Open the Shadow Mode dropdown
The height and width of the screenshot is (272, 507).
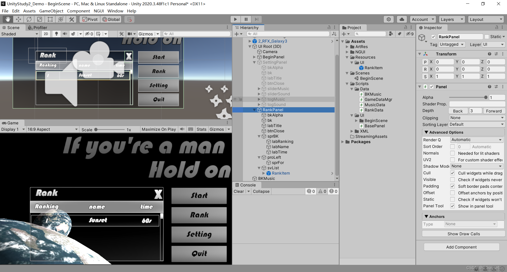pos(477,166)
